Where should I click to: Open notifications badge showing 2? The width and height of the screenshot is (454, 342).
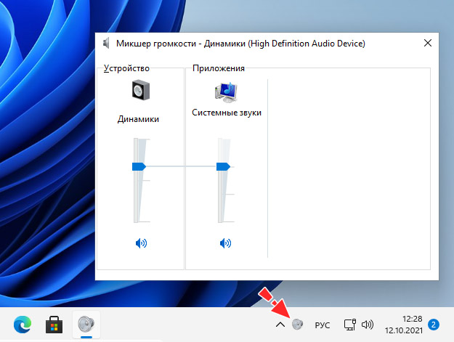click(434, 325)
